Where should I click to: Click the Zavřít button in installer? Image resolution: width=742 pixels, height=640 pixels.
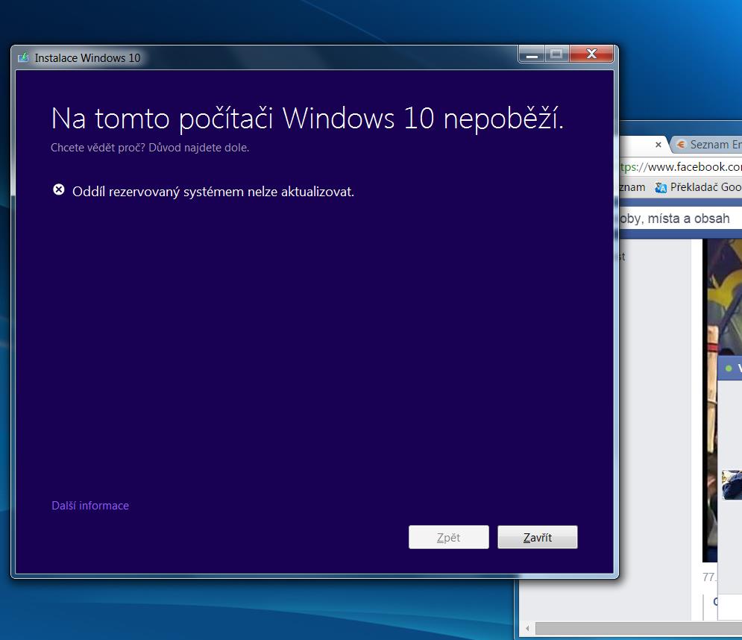[x=537, y=537]
